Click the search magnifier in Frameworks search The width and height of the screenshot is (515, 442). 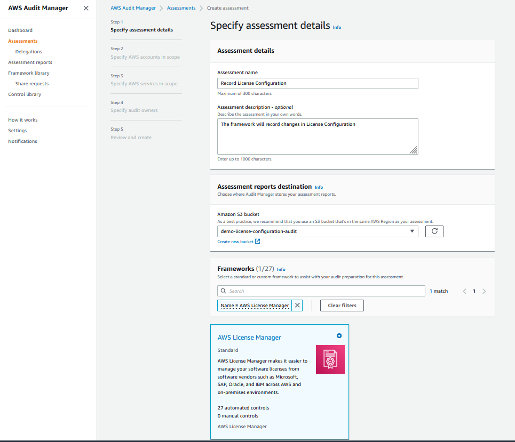point(224,291)
